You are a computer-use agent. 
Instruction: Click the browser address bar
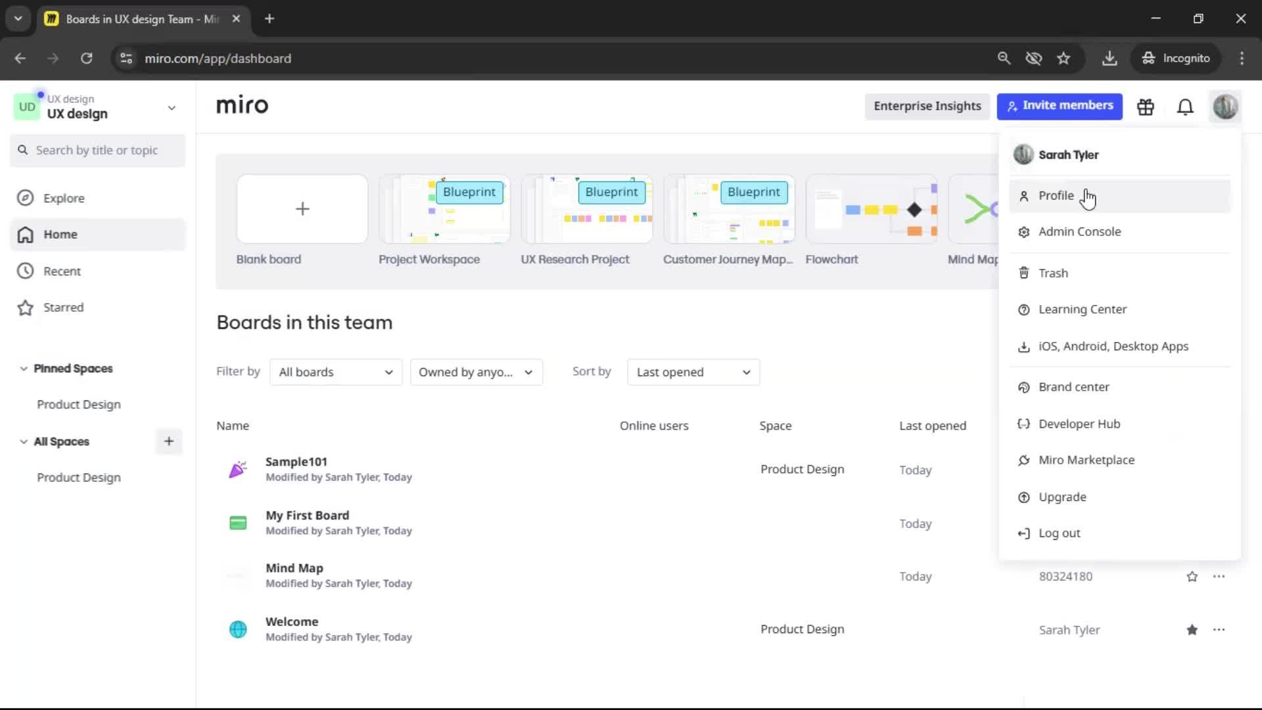pyautogui.click(x=552, y=59)
